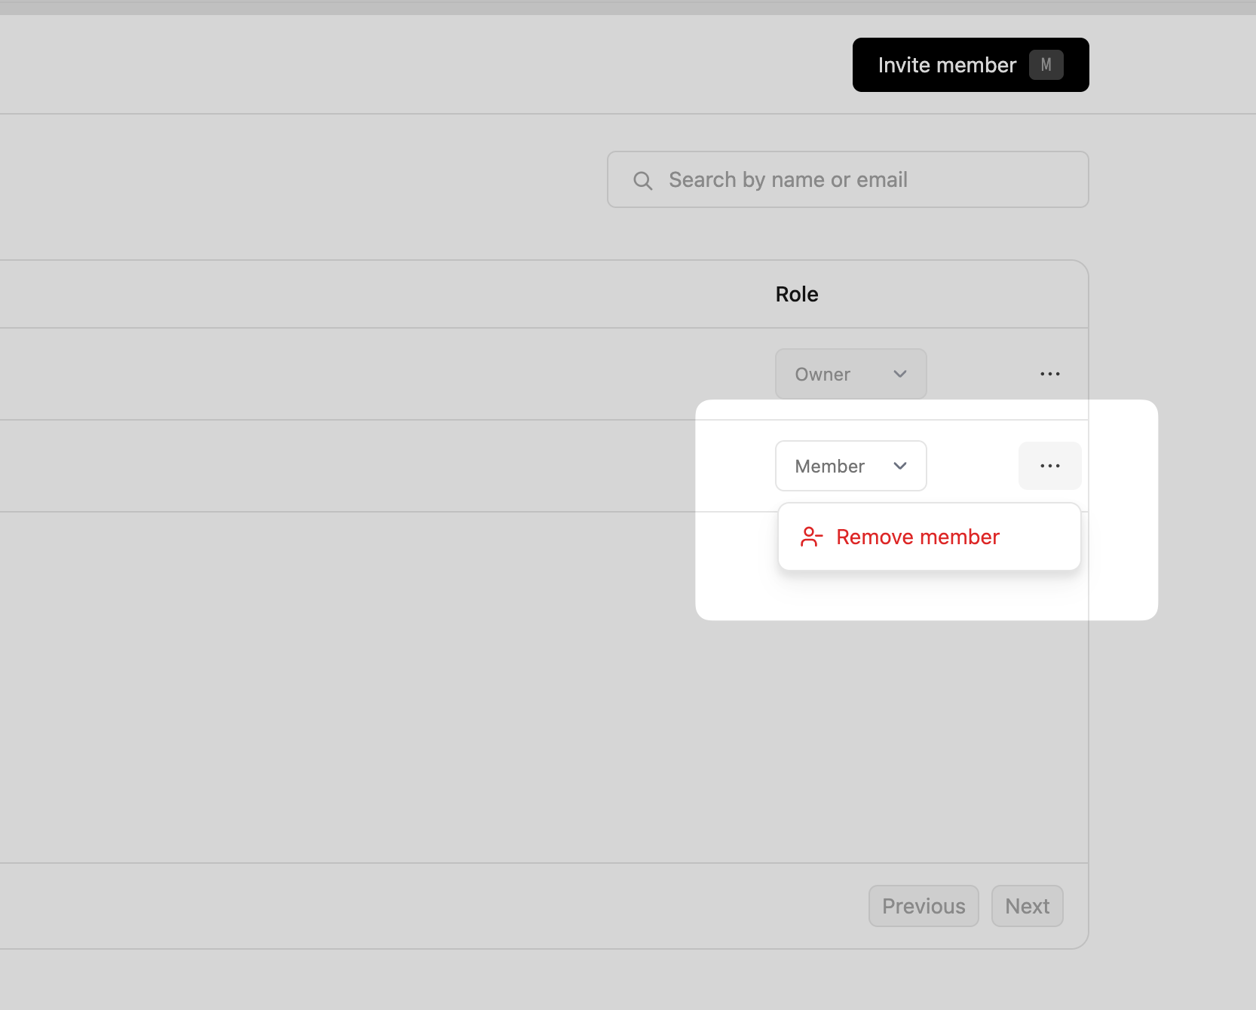Viewport: 1256px width, 1010px height.
Task: Close the Member row's three-dot menu
Action: [x=1049, y=466]
